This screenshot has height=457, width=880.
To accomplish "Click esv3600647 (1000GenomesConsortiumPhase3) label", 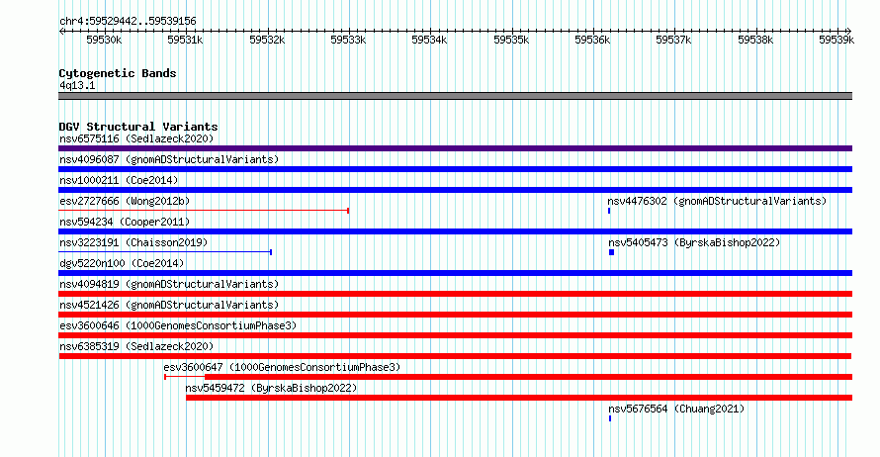I will 282,367.
